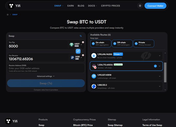Click the Yifi logo in header
Viewport: 176px width, 127px height.
pos(14,6)
